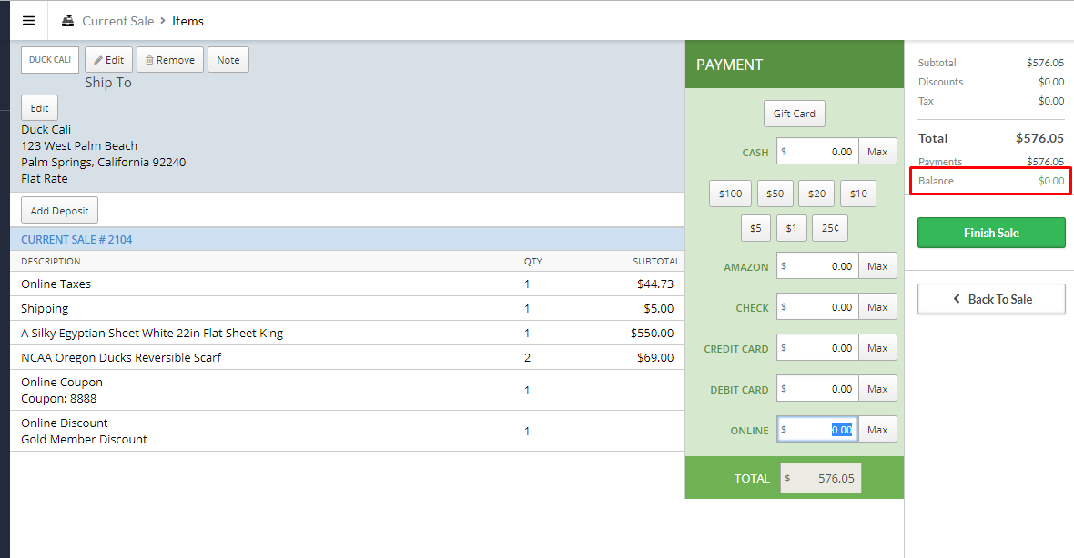Select the Items breadcrumb

187,21
